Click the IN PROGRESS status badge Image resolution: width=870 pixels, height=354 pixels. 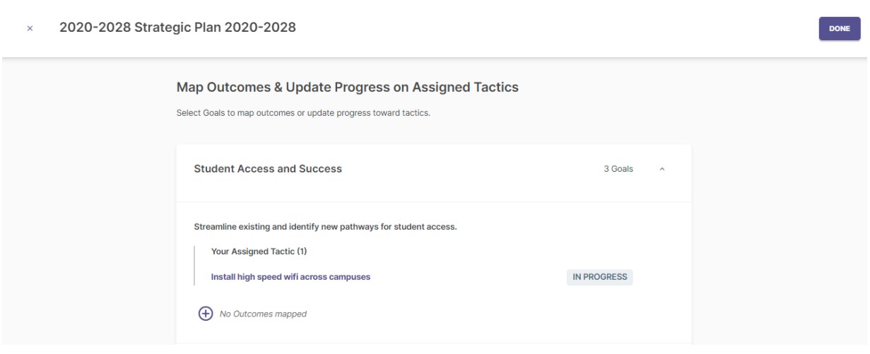pyautogui.click(x=600, y=277)
